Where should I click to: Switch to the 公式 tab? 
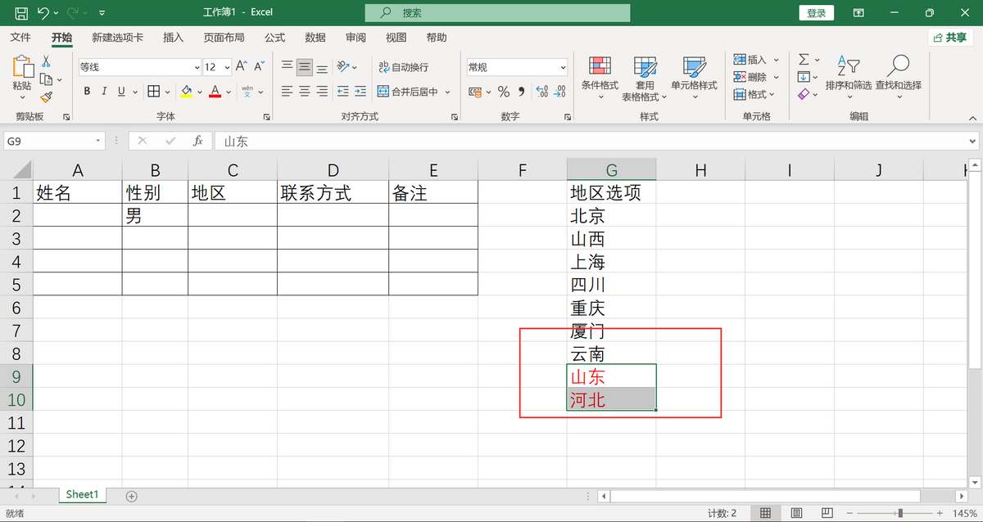point(274,38)
